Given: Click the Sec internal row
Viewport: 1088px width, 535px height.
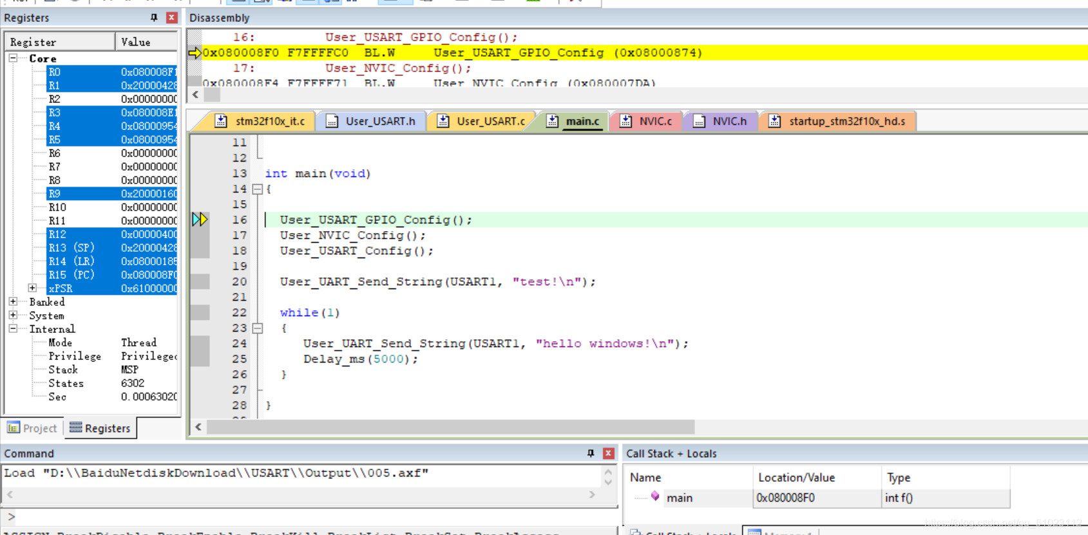Looking at the screenshot, I should click(x=112, y=397).
